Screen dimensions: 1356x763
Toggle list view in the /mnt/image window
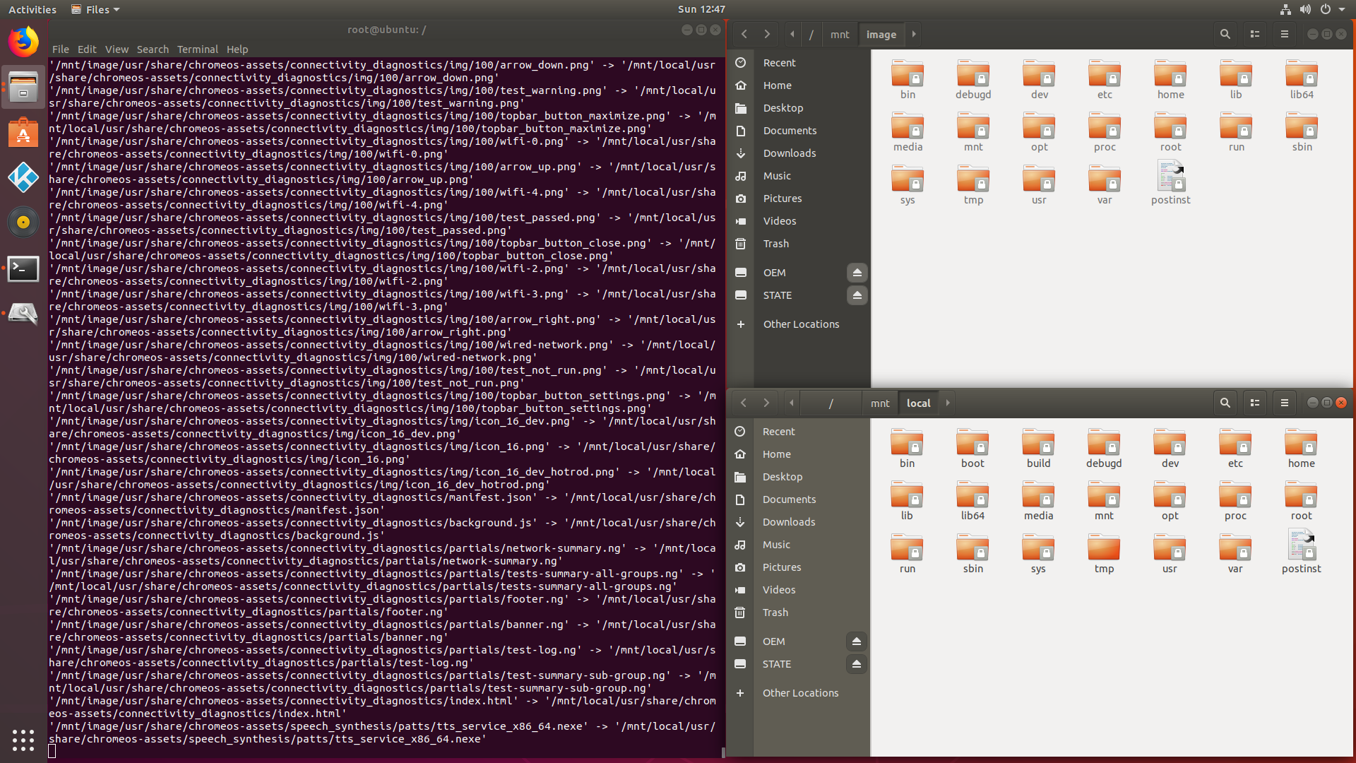tap(1255, 34)
